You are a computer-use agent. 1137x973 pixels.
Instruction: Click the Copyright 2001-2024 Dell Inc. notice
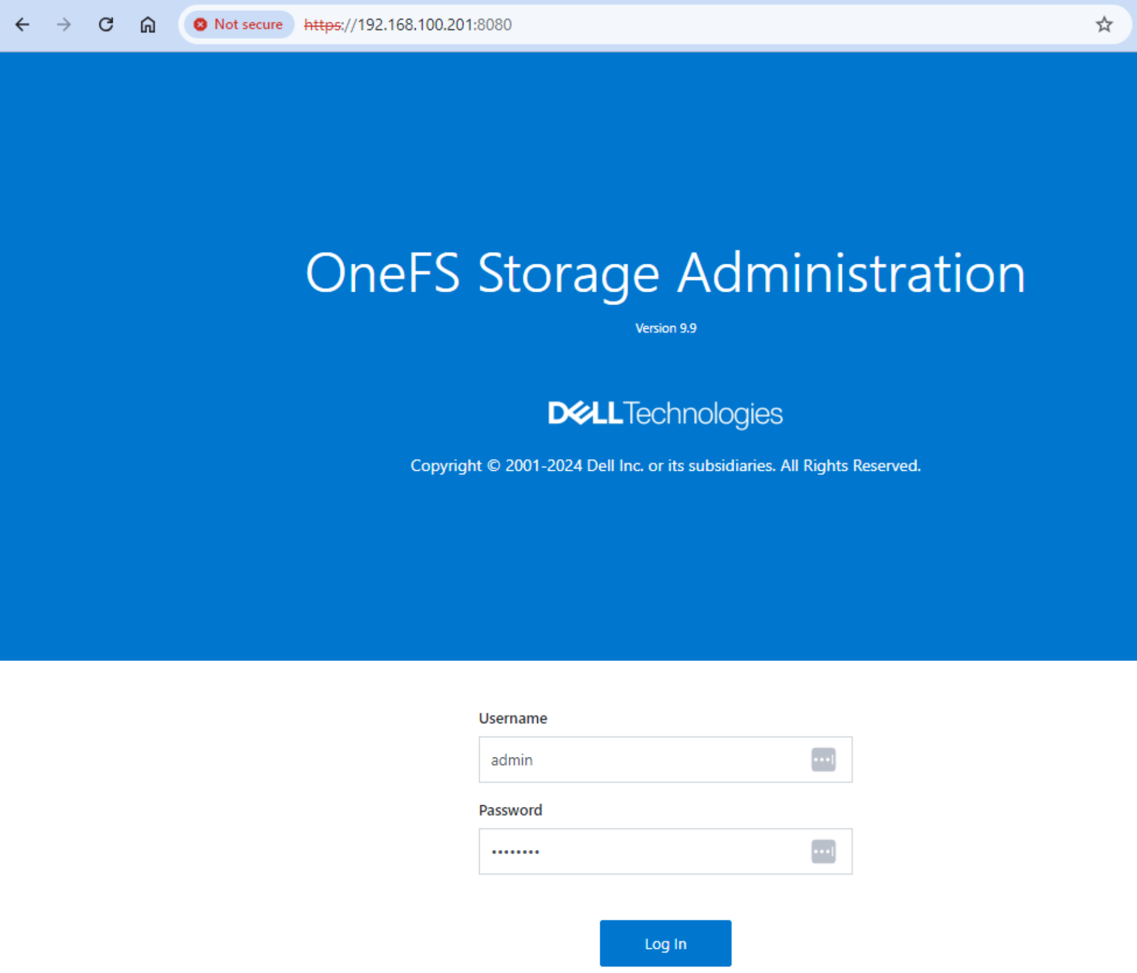pyautogui.click(x=666, y=466)
